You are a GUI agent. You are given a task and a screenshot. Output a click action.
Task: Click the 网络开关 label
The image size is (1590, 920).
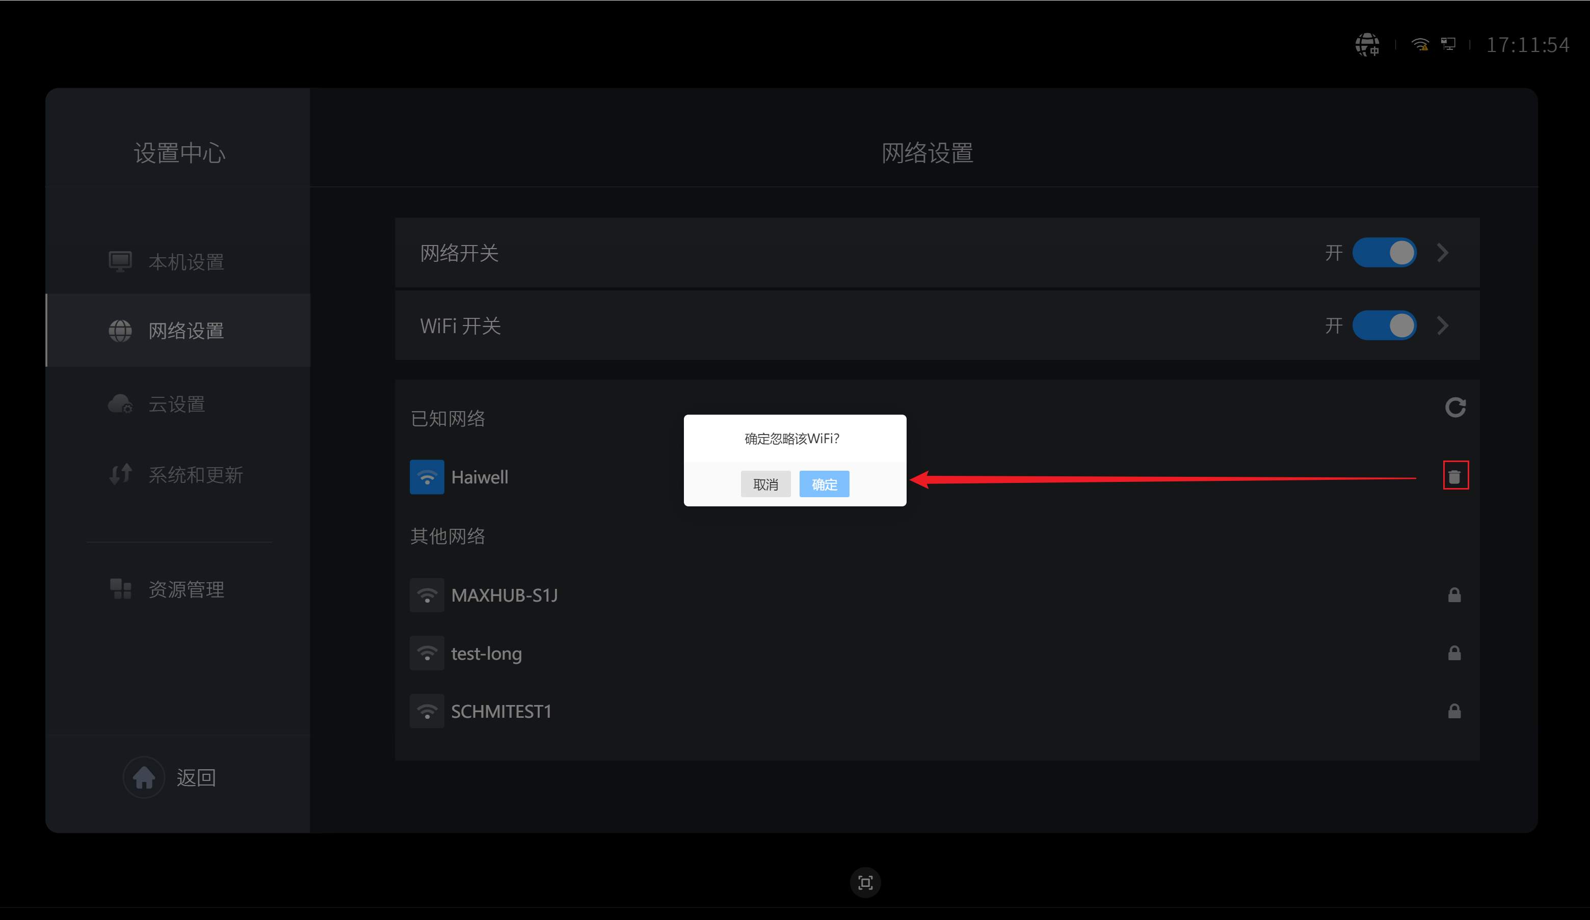pyautogui.click(x=459, y=253)
